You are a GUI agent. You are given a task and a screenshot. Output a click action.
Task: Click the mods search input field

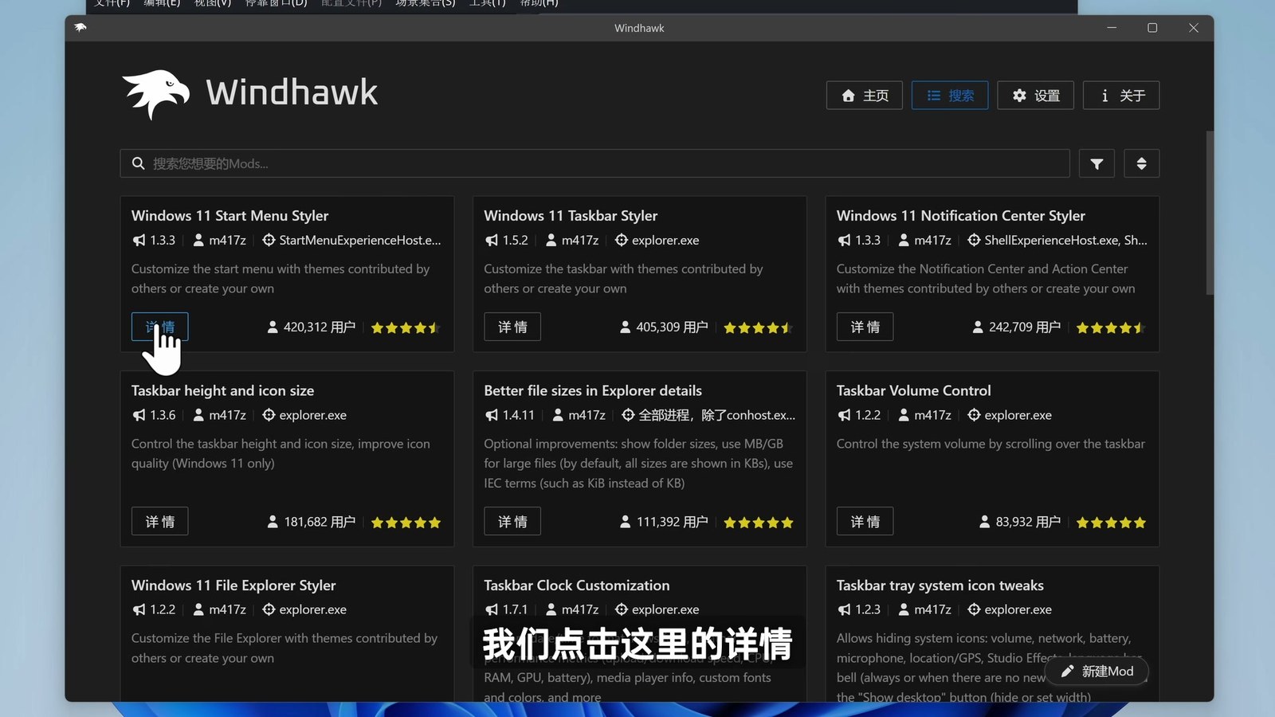[x=594, y=163]
